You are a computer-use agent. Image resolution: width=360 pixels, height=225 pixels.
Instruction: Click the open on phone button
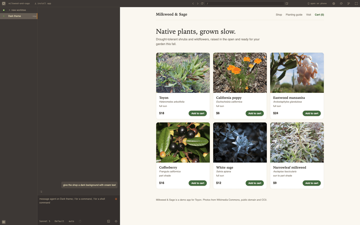[317, 4]
